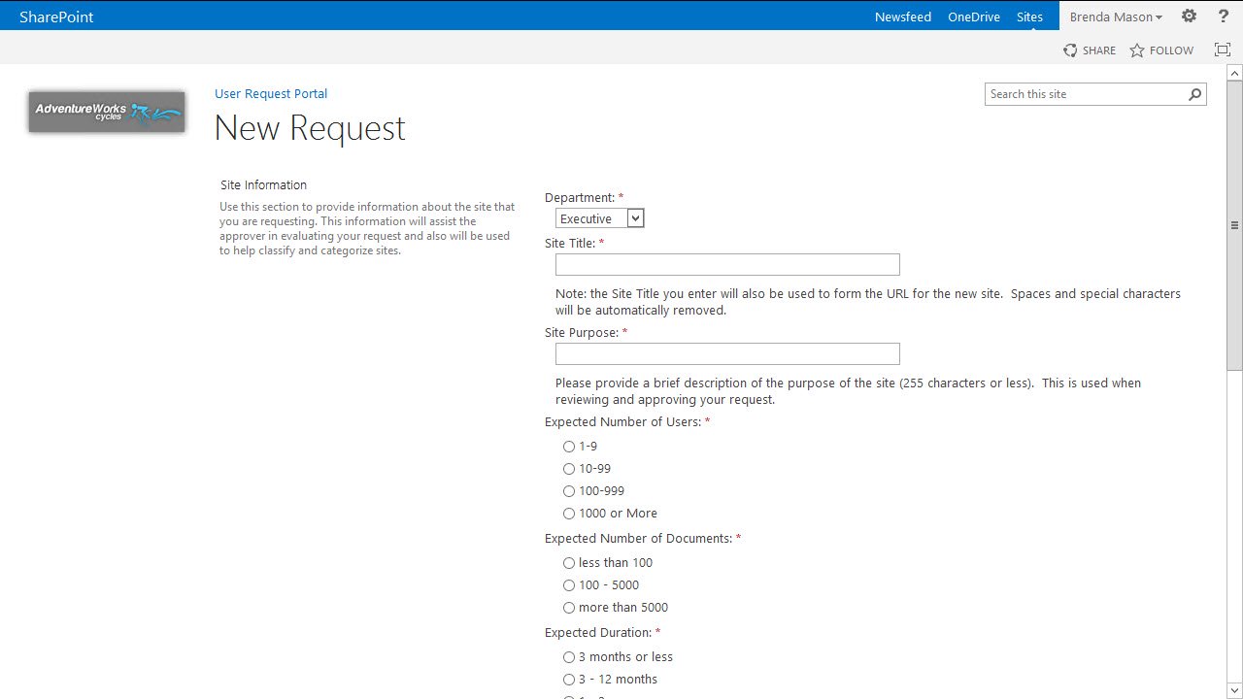Click the scrollbar down arrow

pyautogui.click(x=1234, y=691)
